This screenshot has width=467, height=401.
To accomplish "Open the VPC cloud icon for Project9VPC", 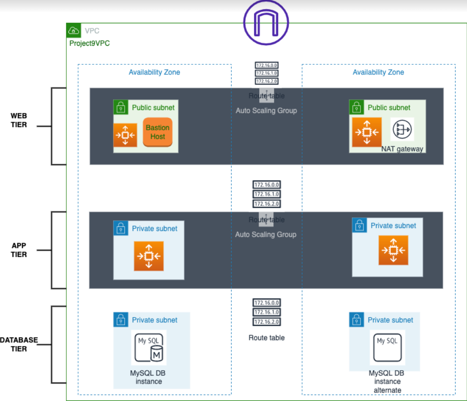I will pyautogui.click(x=74, y=30).
